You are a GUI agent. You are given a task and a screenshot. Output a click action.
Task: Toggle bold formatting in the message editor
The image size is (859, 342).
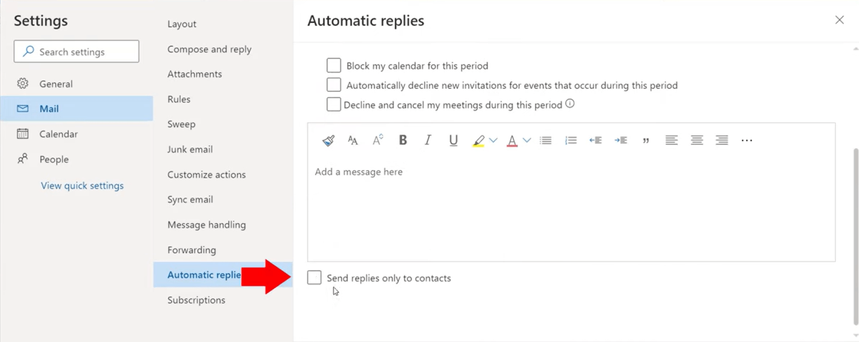[x=403, y=140]
